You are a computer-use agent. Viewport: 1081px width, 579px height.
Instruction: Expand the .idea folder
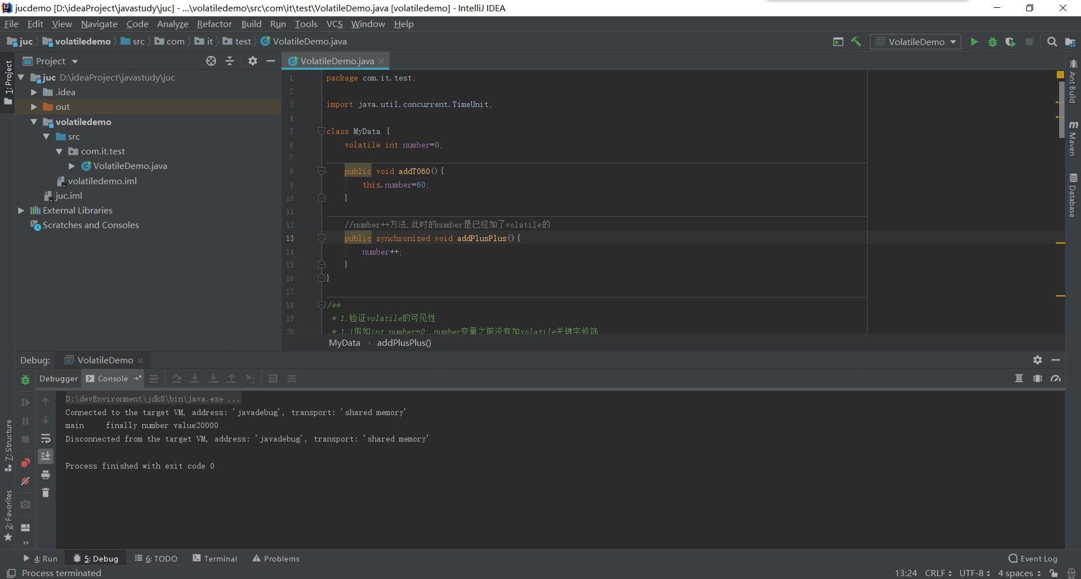coord(34,92)
